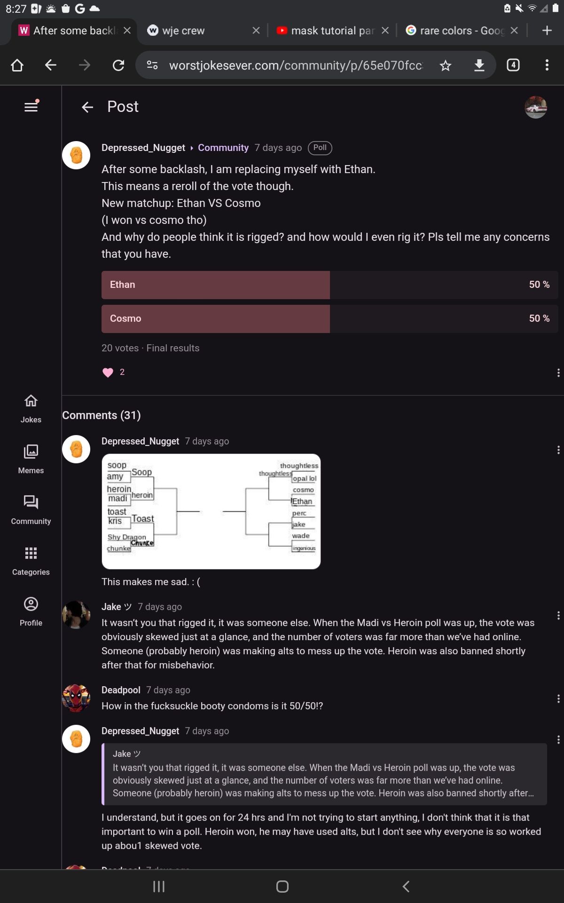This screenshot has height=903, width=564.
Task: Open the browser tab switcher
Action: click(513, 65)
